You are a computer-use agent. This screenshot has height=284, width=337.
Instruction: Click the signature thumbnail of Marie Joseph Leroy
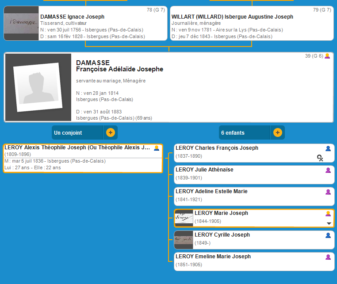tap(184, 218)
